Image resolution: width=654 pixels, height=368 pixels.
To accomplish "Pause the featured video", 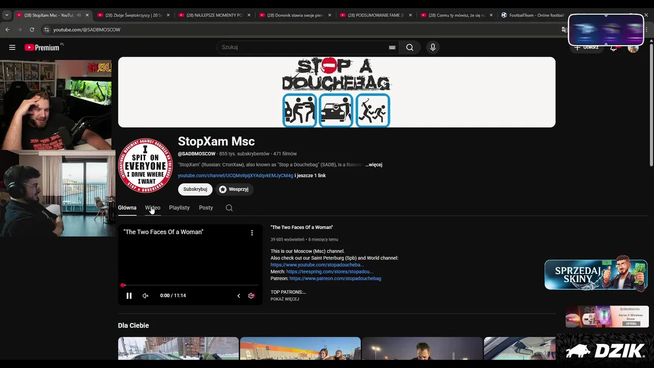I will click(129, 295).
